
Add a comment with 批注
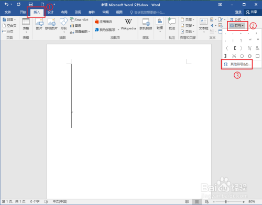(x=172, y=24)
